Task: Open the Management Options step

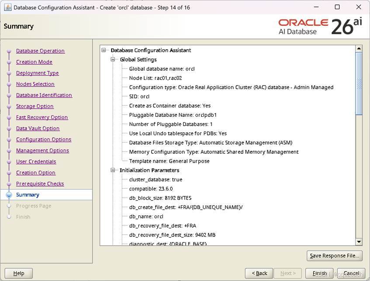Action: pos(43,150)
